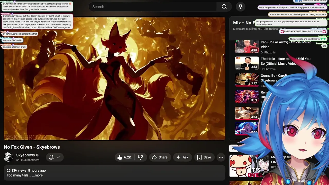Click the Mix playlist header title

(x=244, y=23)
